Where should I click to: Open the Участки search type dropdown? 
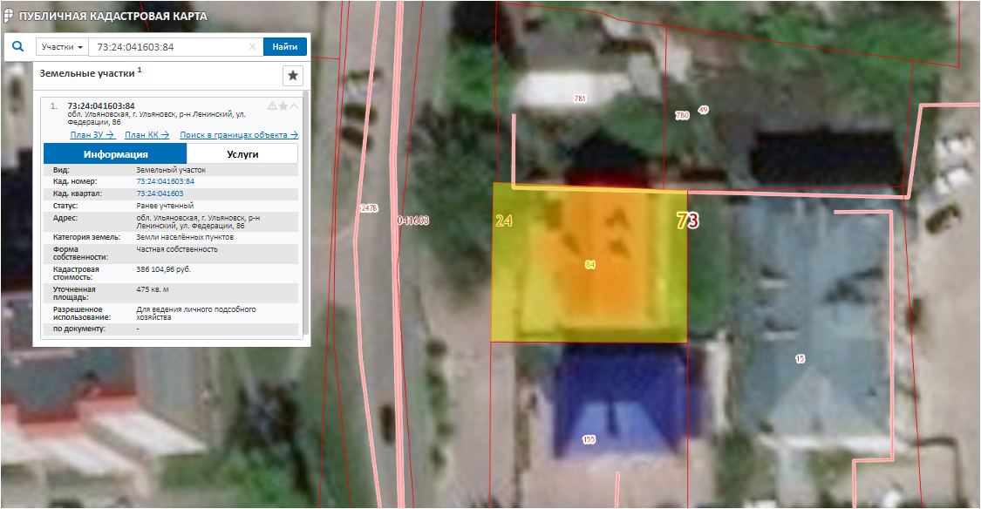click(62, 47)
